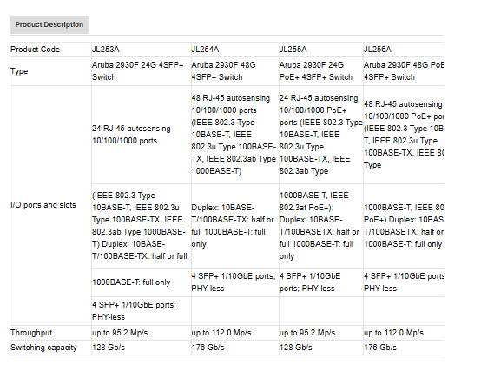Screen dimensions: 481x365
Task: Click Aruba 2930F 24G 4SFP+ Switch text
Action: pyautogui.click(x=138, y=71)
